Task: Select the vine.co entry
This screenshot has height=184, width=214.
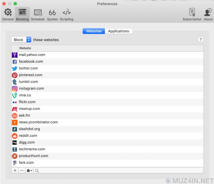Action: (x=107, y=95)
